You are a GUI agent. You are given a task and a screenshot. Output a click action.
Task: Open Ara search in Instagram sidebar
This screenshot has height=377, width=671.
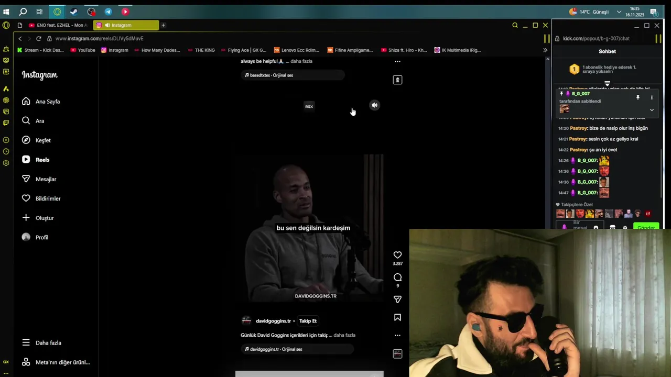(x=33, y=121)
